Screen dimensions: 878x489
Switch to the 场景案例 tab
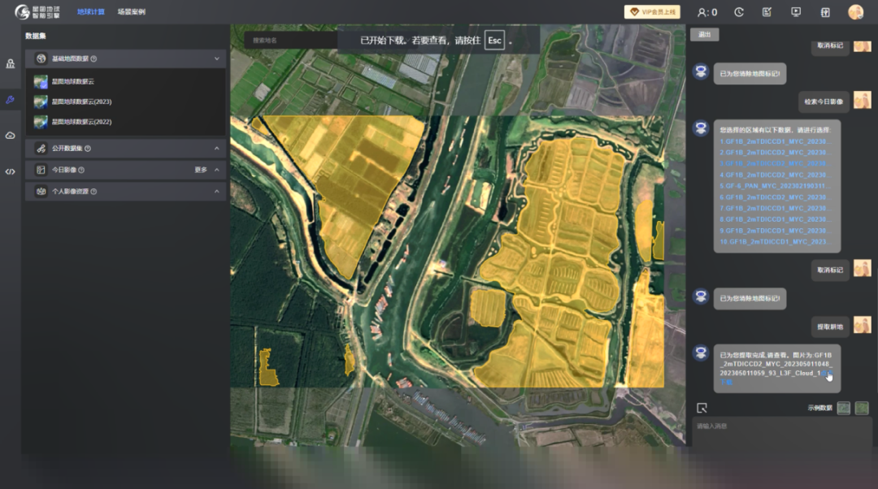point(131,12)
